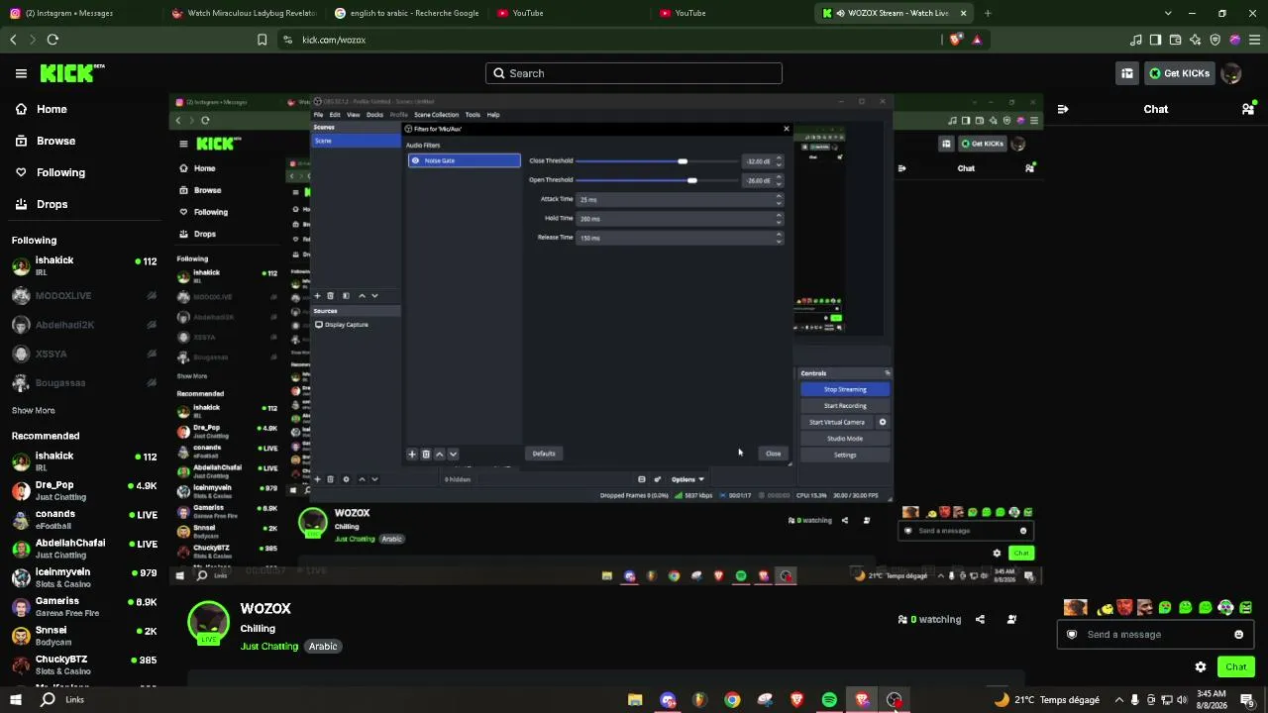Open the Brave Wallet icon
The image size is (1268, 713).
(1175, 40)
